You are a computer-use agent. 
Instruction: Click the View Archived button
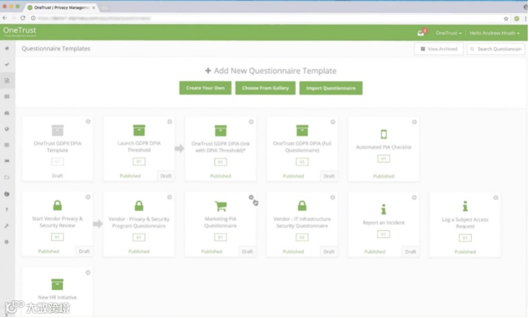(x=439, y=49)
